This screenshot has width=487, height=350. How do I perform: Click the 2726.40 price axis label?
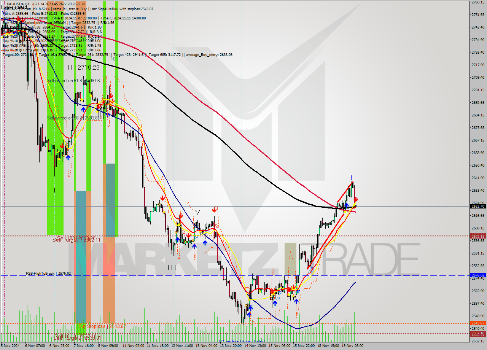(x=478, y=52)
